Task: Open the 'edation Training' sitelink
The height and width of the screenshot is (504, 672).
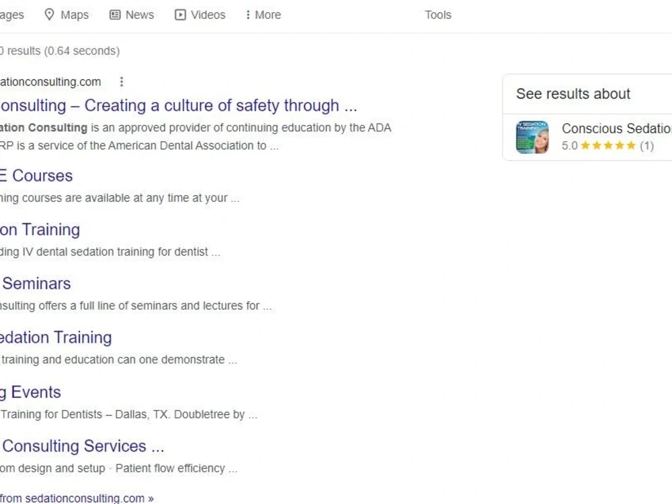Action: tap(56, 338)
